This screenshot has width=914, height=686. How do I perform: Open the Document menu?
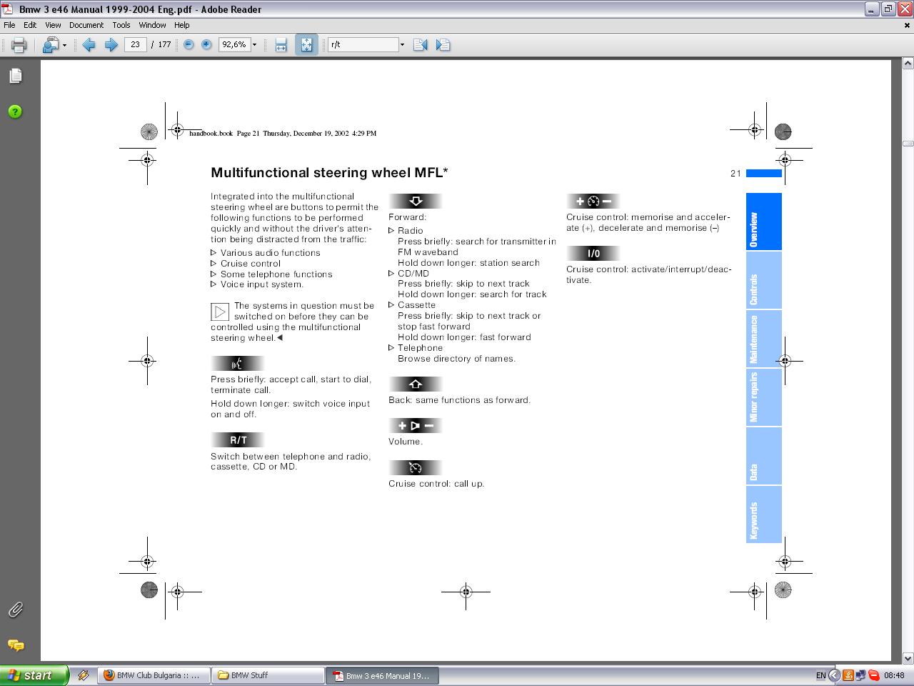tap(86, 25)
